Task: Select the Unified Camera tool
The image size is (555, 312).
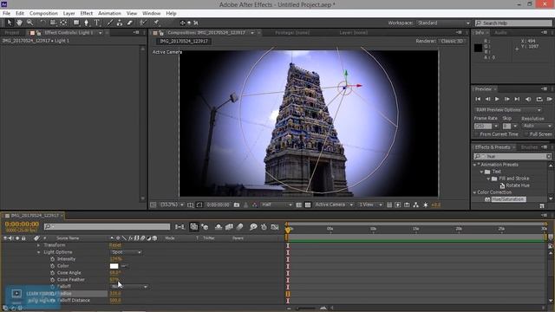Action: (53, 23)
